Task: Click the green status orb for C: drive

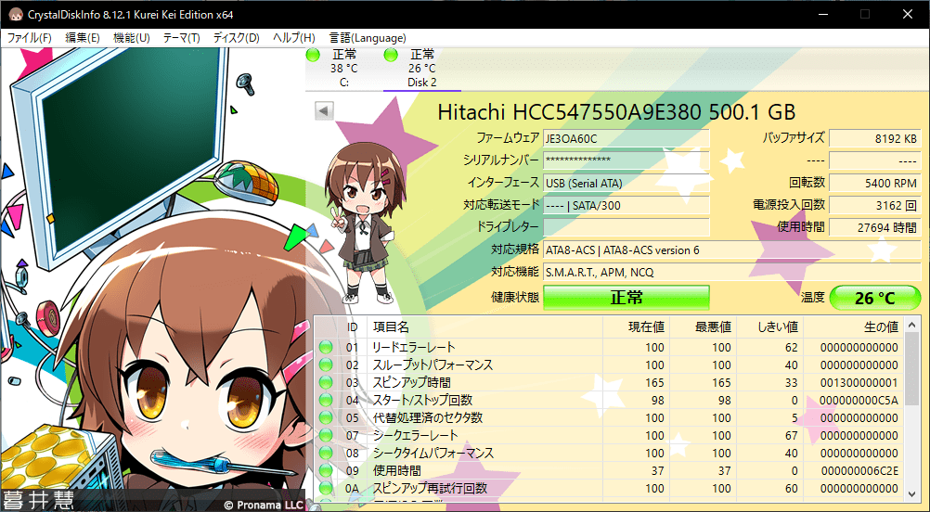Action: click(x=313, y=55)
